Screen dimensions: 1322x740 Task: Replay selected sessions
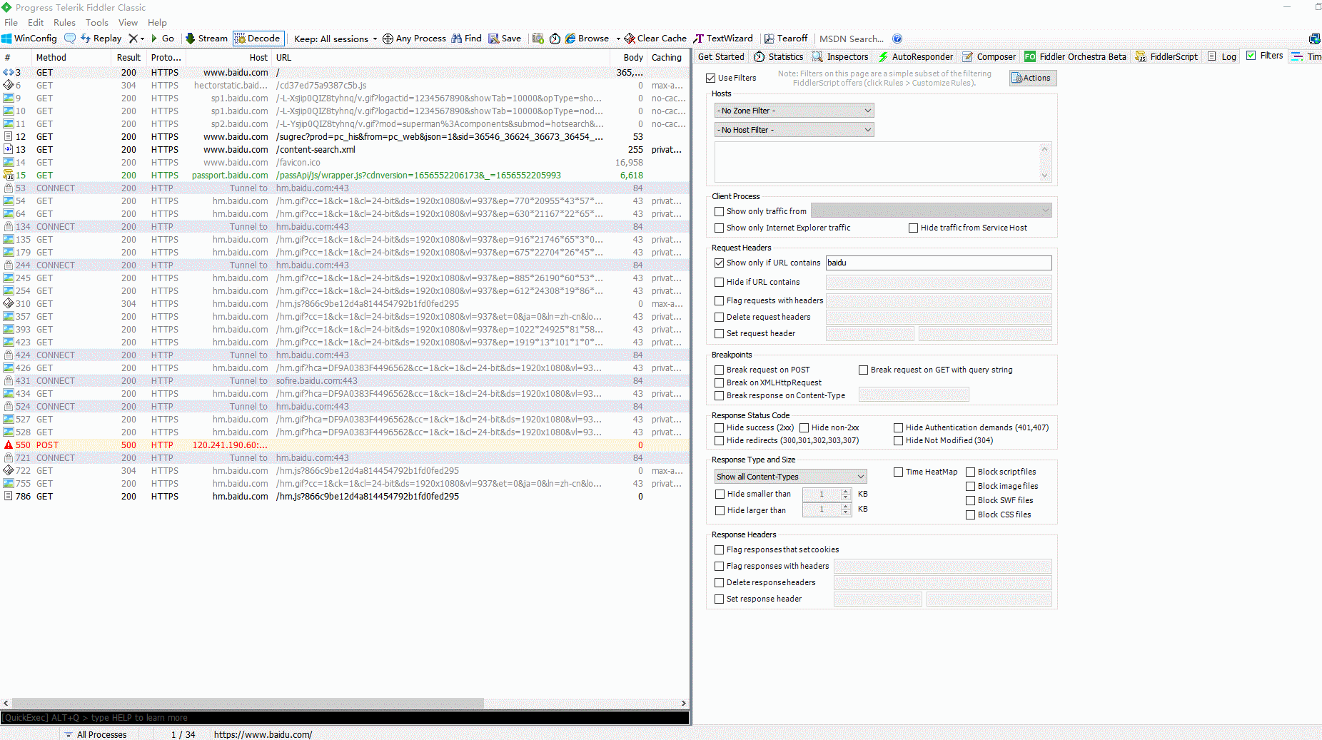tap(101, 39)
